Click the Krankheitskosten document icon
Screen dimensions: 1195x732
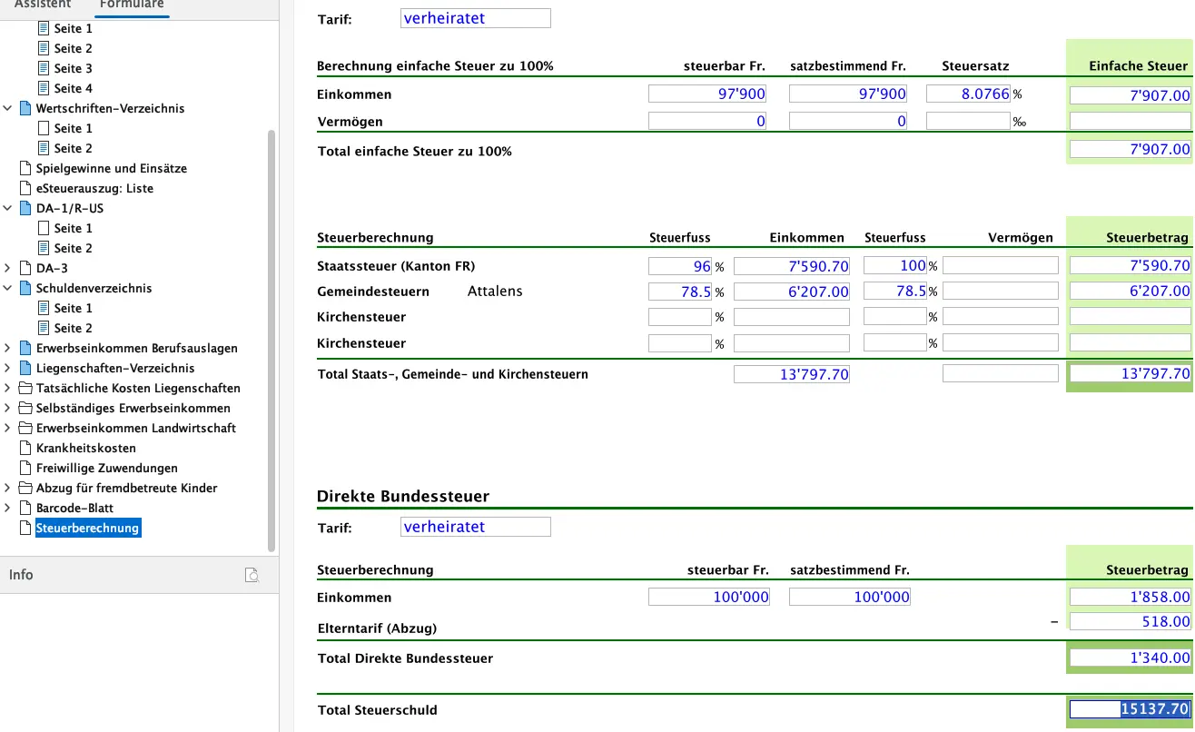click(25, 448)
